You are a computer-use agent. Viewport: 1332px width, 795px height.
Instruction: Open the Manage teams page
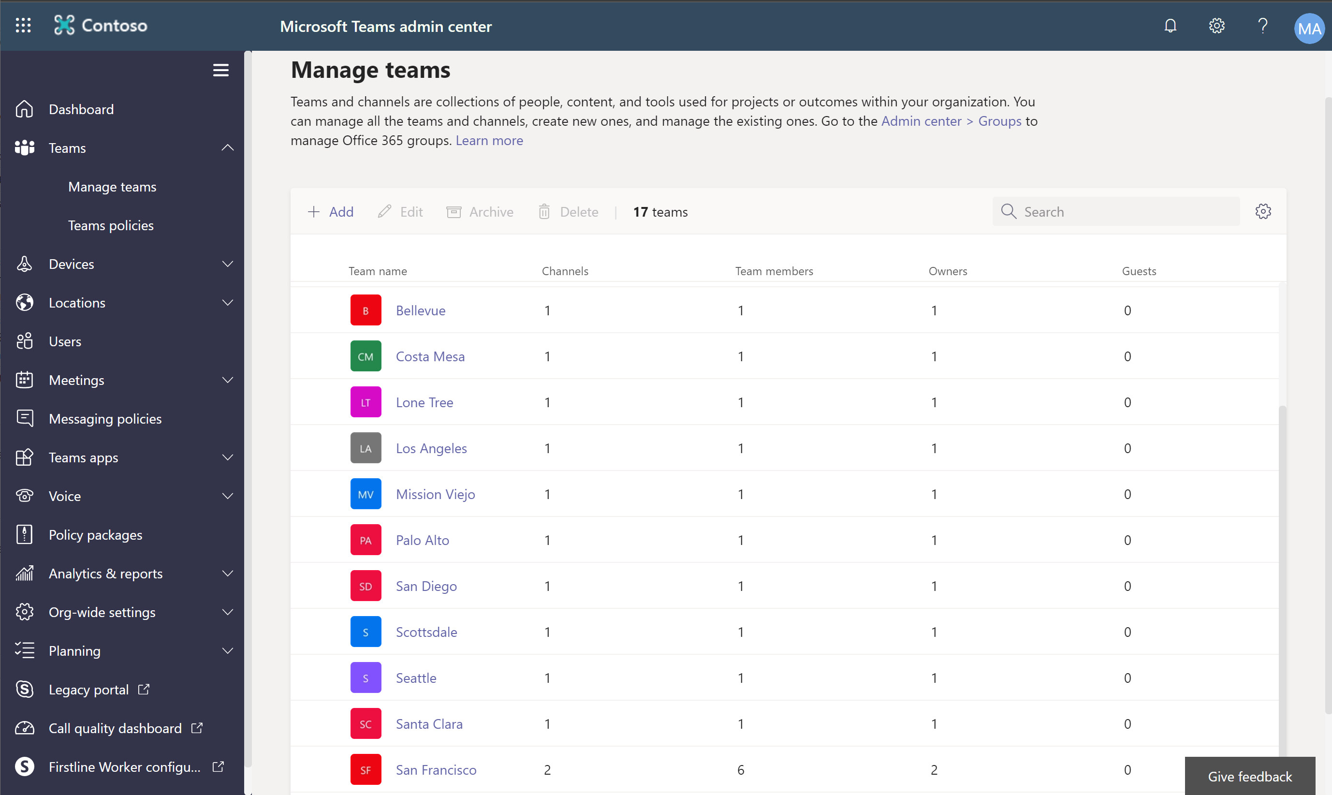click(113, 187)
